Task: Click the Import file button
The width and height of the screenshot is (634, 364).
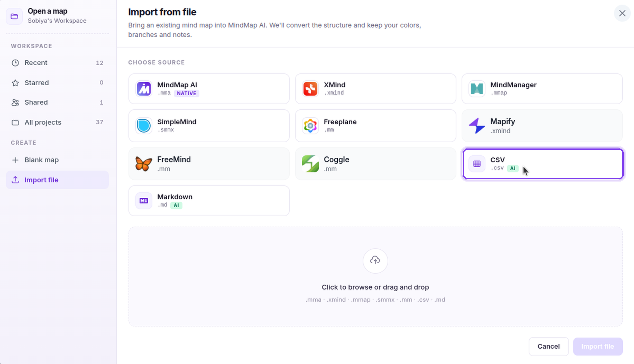Action: [598, 346]
